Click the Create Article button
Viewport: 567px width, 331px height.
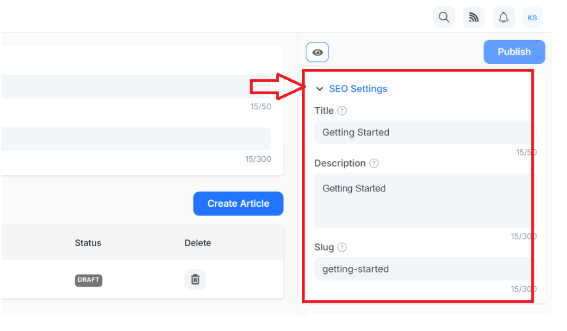(239, 204)
